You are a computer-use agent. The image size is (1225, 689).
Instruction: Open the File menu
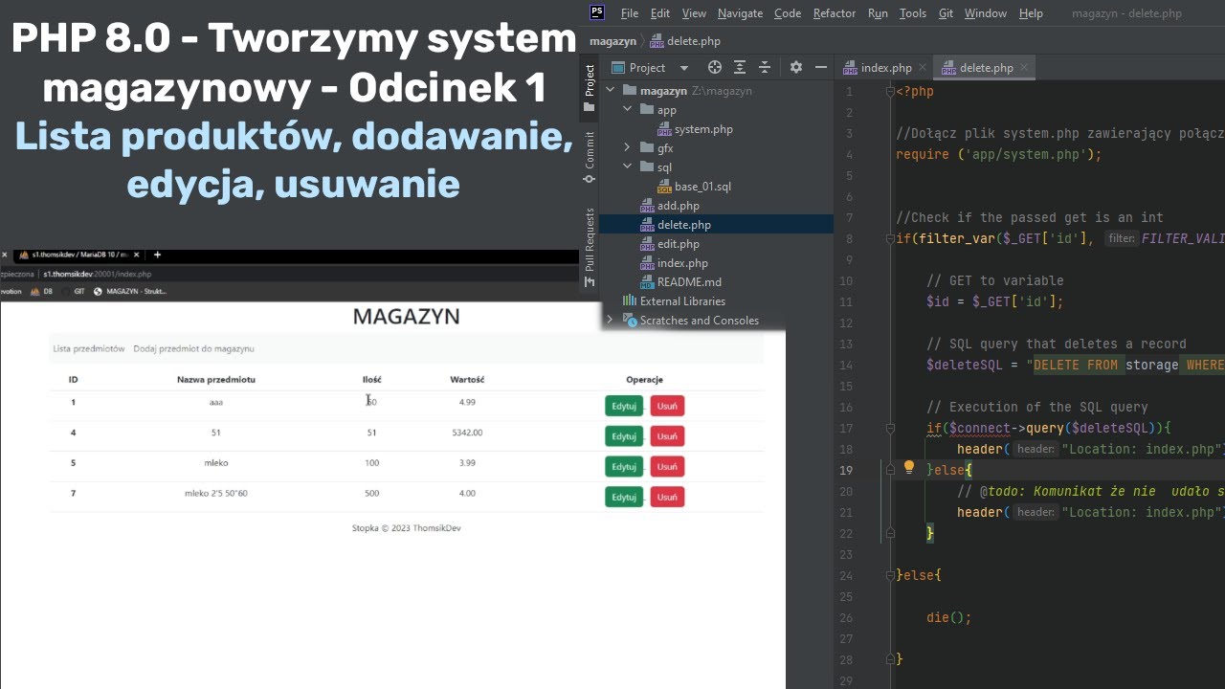point(629,13)
